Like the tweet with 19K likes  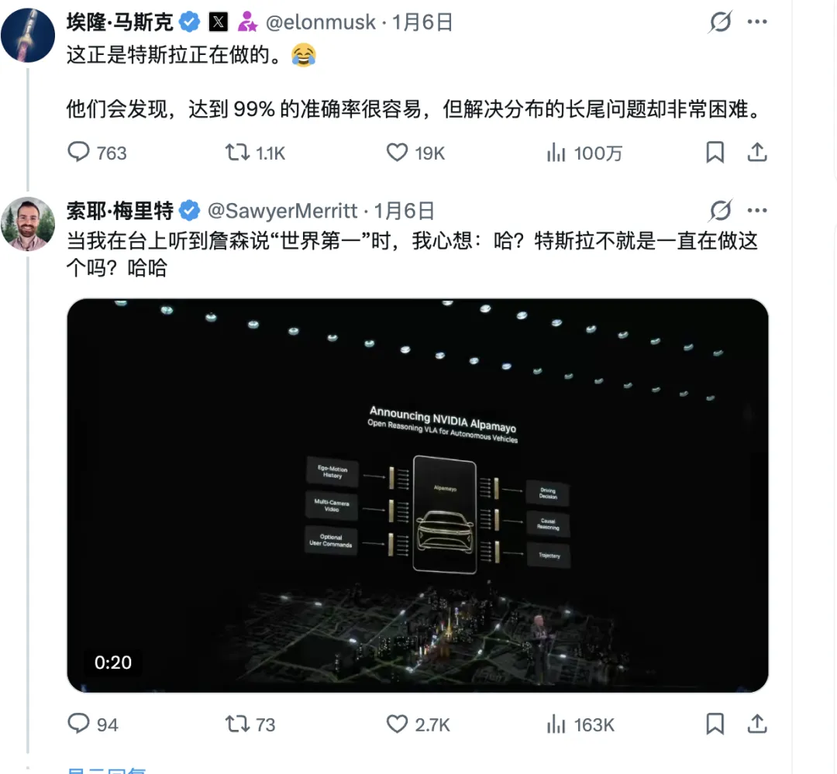pos(397,153)
